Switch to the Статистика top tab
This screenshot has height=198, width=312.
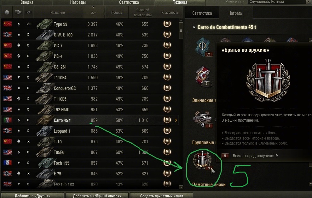129,3
